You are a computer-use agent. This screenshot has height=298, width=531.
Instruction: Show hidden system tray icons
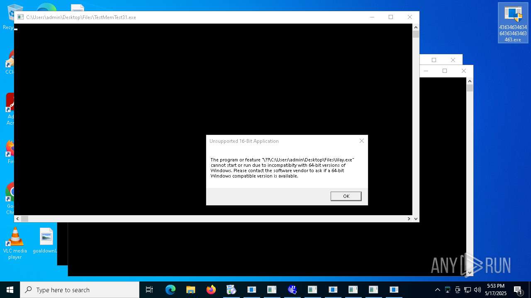(437, 290)
